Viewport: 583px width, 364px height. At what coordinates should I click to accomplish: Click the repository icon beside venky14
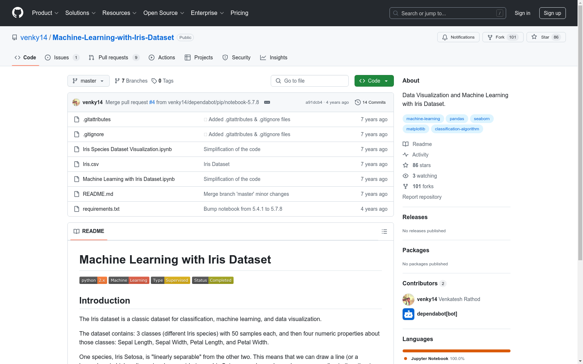pyautogui.click(x=15, y=37)
